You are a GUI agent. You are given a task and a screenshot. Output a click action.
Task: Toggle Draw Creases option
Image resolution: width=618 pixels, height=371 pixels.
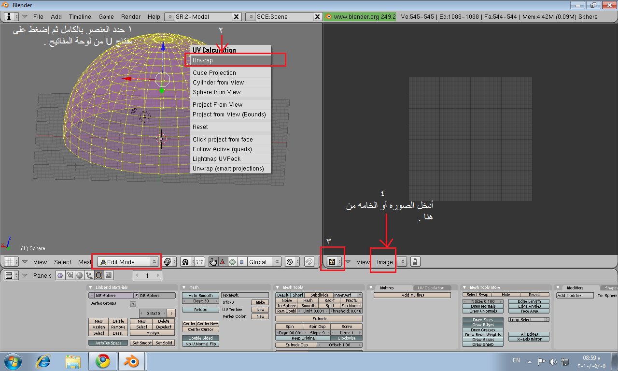point(483,330)
